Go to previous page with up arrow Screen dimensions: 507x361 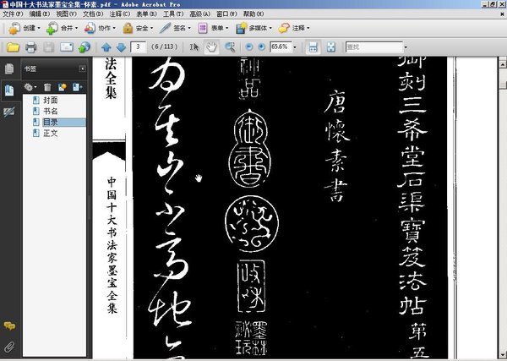(106, 47)
